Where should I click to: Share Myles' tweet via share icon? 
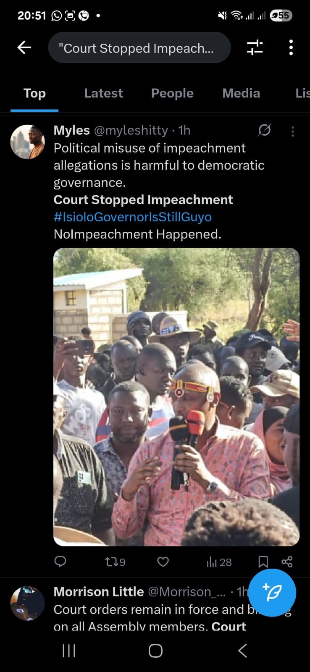[x=287, y=562]
